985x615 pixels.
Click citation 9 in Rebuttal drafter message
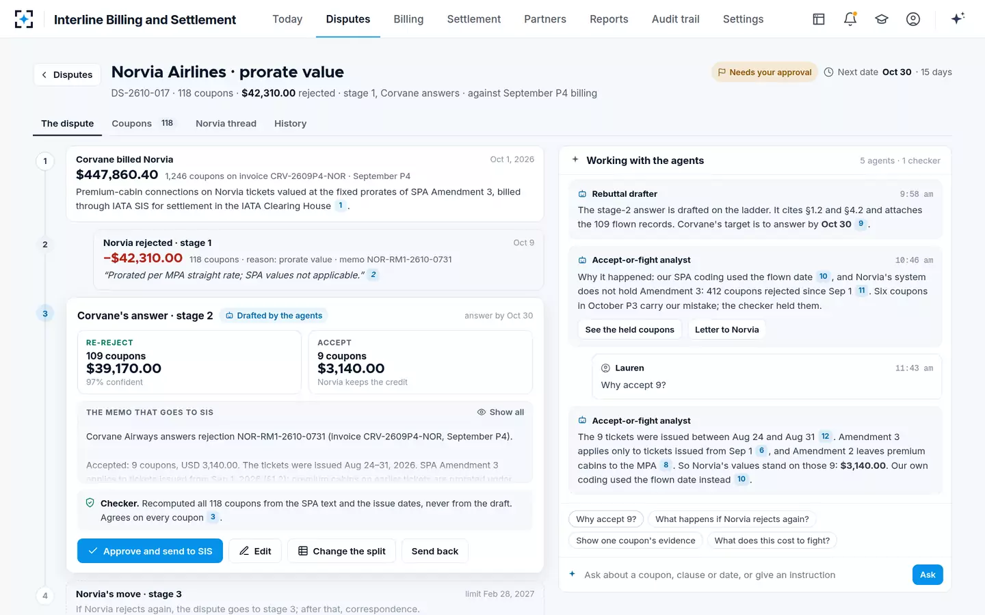(x=861, y=224)
